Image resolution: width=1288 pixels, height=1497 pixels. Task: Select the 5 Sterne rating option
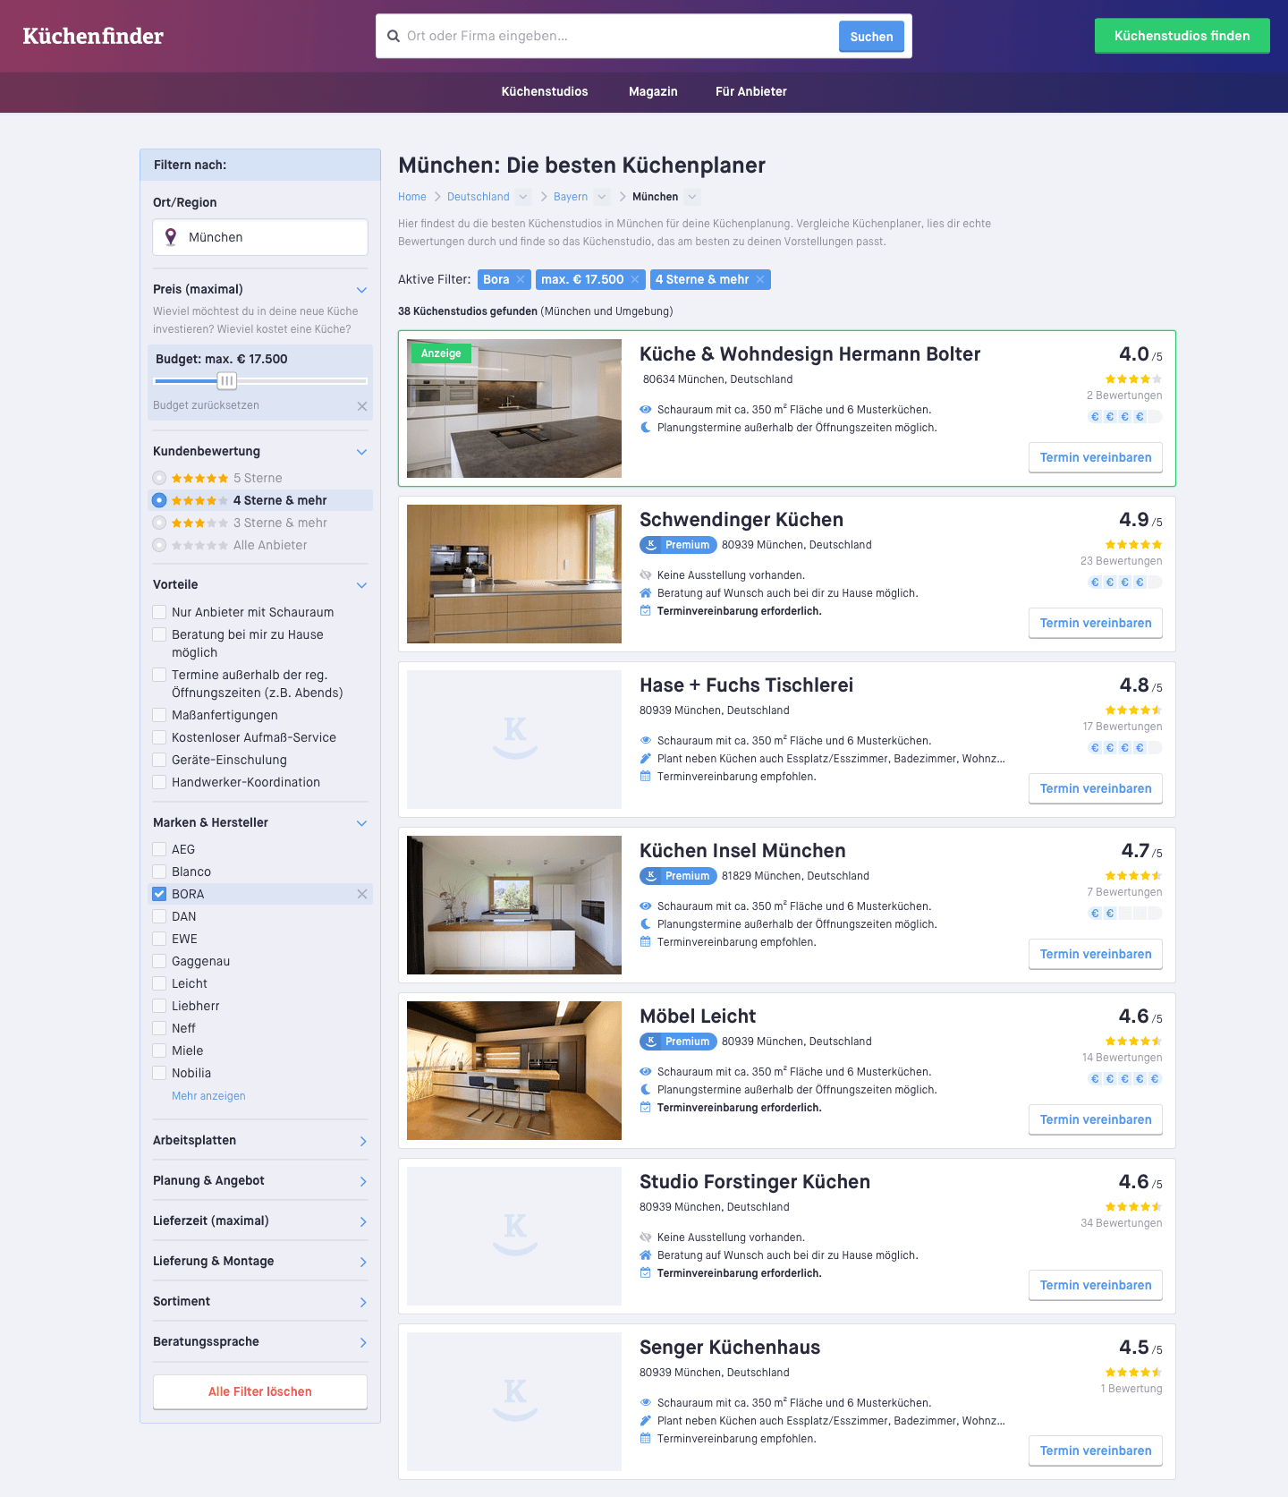159,478
